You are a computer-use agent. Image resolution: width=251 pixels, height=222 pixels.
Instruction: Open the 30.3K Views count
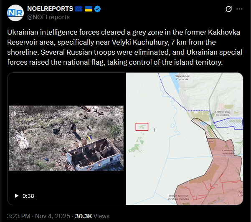tap(92, 216)
